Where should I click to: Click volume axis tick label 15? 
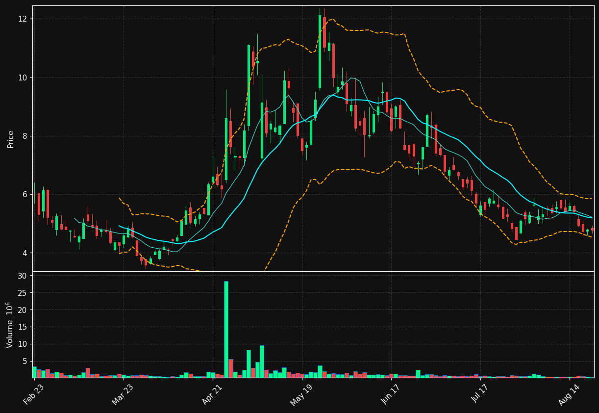(x=22, y=327)
